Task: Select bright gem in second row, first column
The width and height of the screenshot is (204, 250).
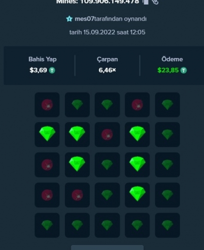Action: 47,134
